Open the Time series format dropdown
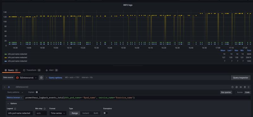253x117 pixels. [x=58, y=113]
